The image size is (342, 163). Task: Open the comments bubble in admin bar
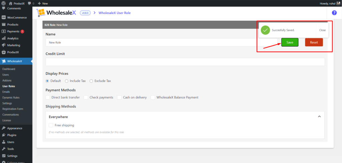(x=29, y=3)
